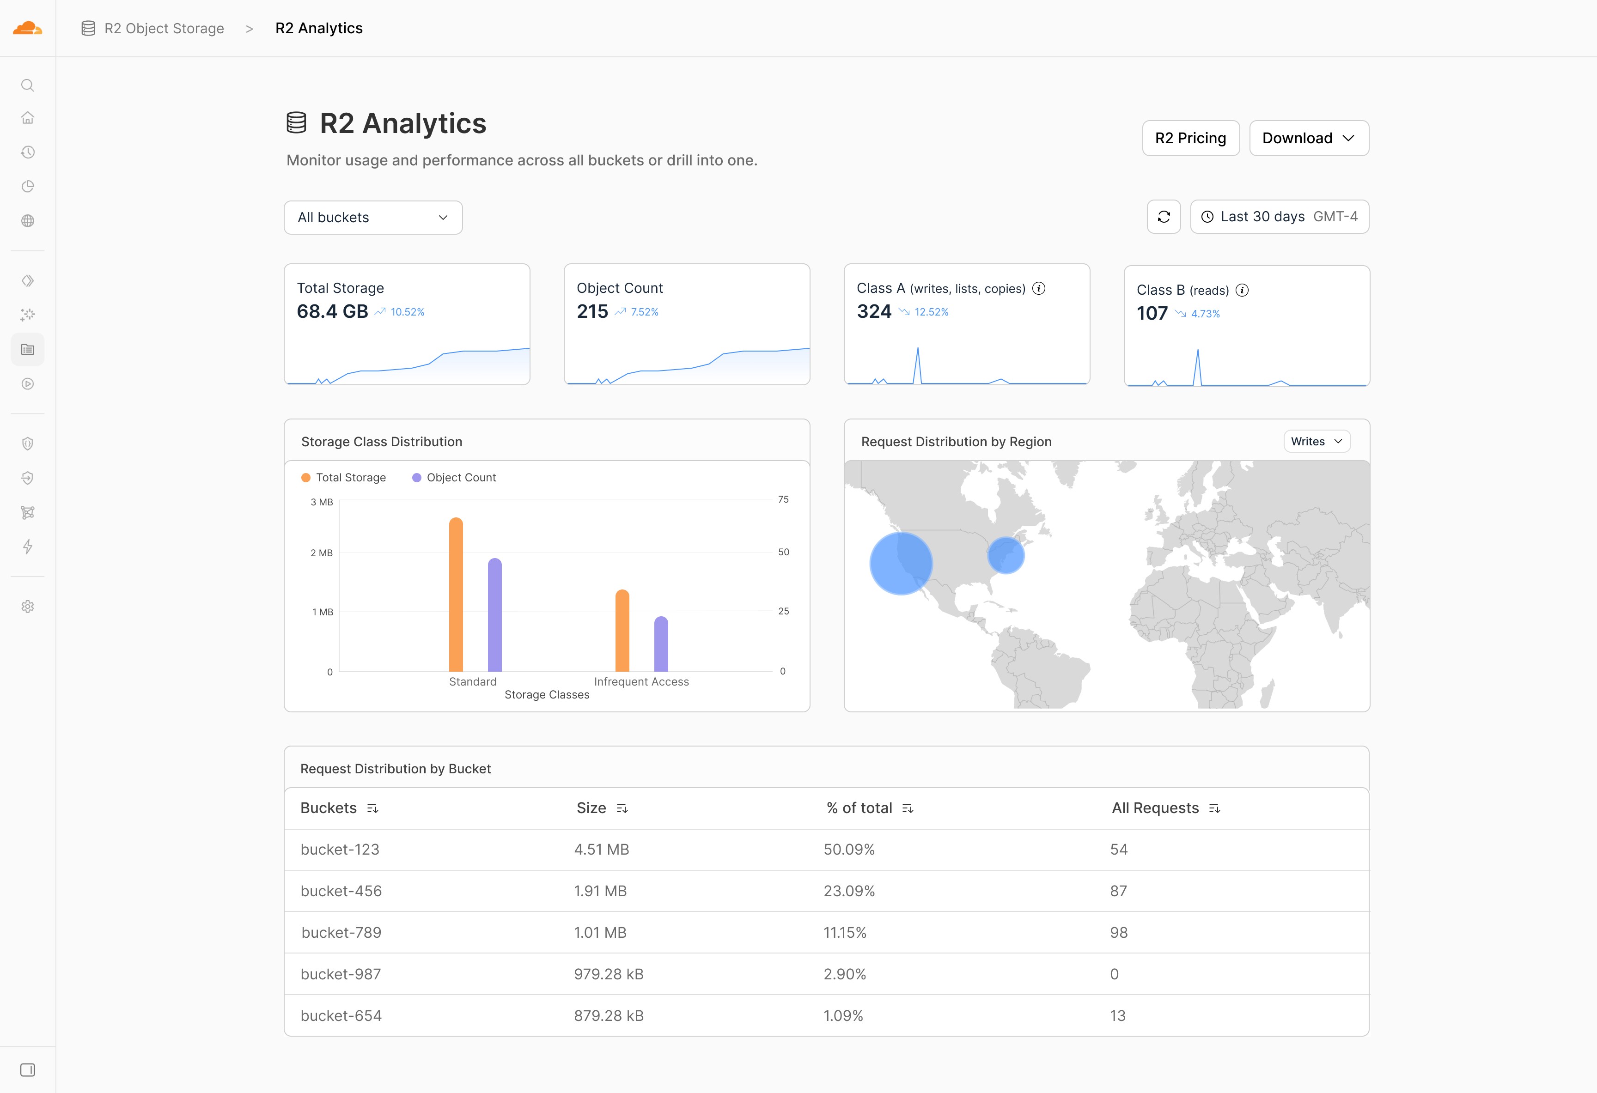Open the Last 30 days time range
This screenshot has width=1597, height=1093.
click(1279, 217)
